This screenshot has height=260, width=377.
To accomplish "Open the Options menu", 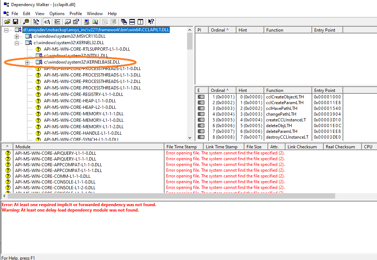I will [57, 14].
